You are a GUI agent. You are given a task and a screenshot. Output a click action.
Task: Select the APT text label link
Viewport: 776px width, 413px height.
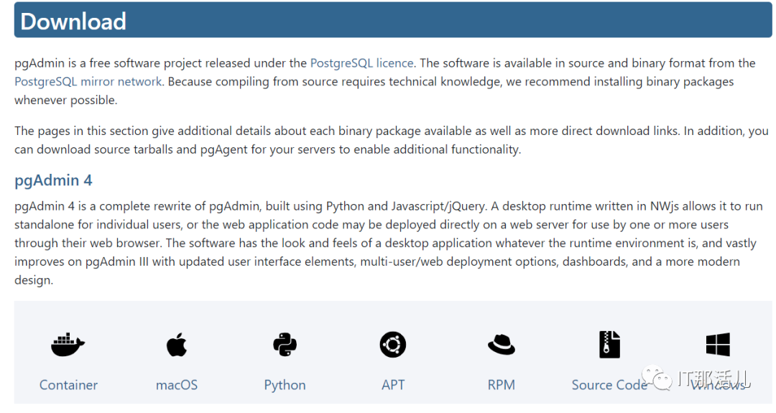(x=393, y=385)
